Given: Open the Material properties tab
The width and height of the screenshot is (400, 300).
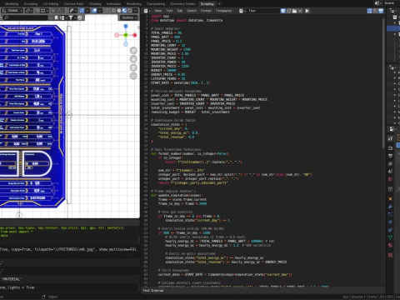Looking at the screenshot, I should [390, 245].
